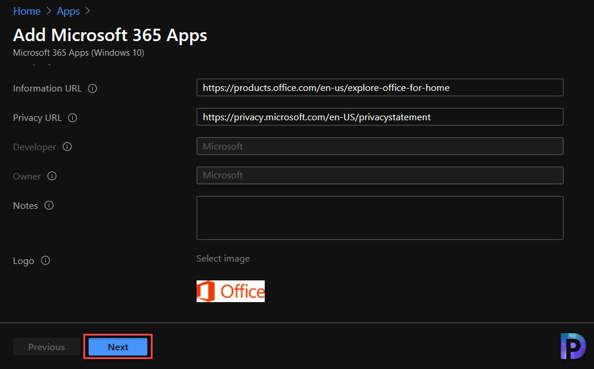Click the Developer field showing Microsoft

pos(380,146)
